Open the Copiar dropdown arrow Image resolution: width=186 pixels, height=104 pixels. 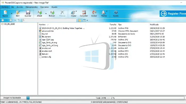tap(76, 11)
